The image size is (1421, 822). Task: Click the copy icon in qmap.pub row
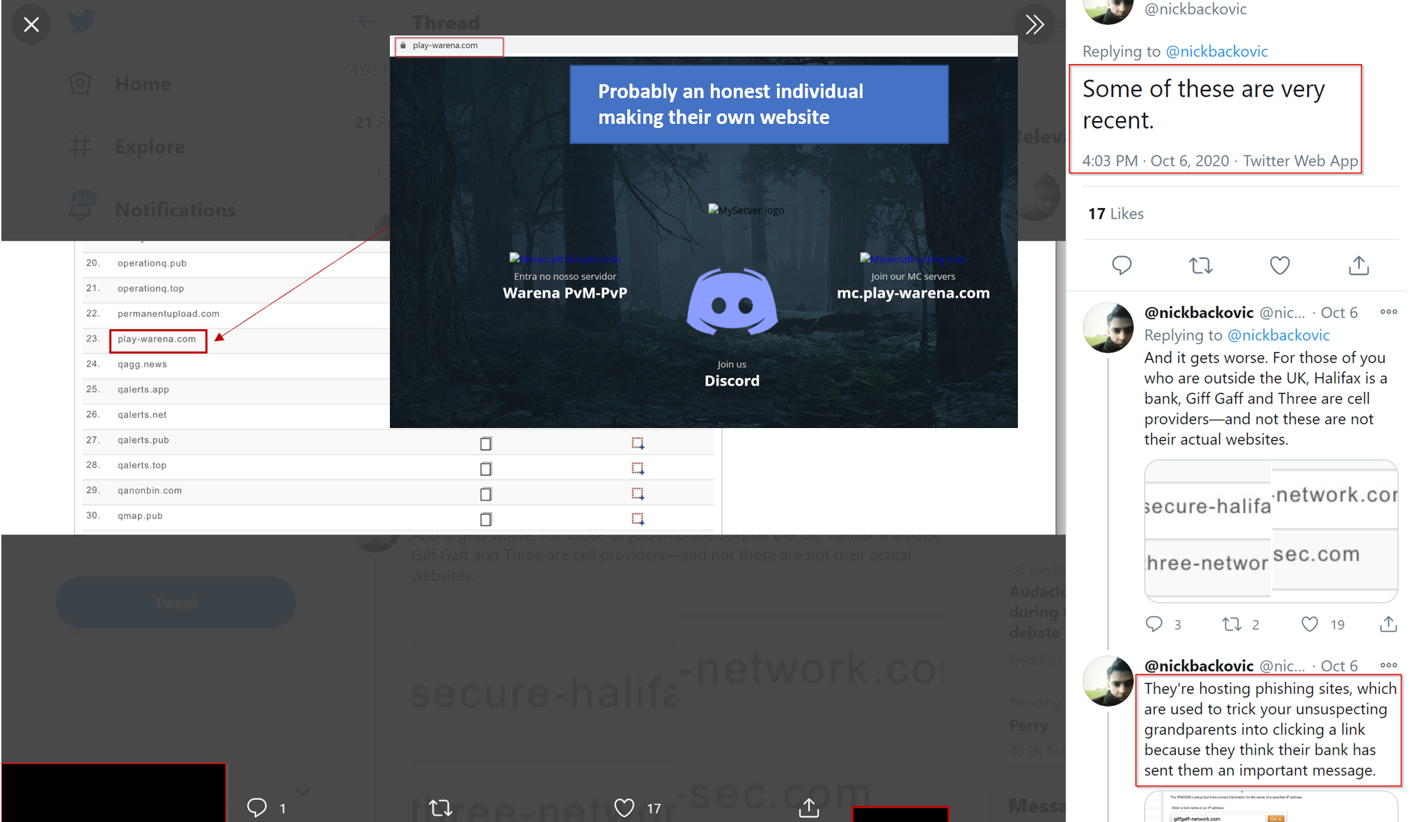pos(486,519)
